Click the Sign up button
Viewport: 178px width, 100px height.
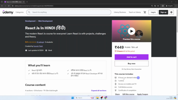coord(163,12)
